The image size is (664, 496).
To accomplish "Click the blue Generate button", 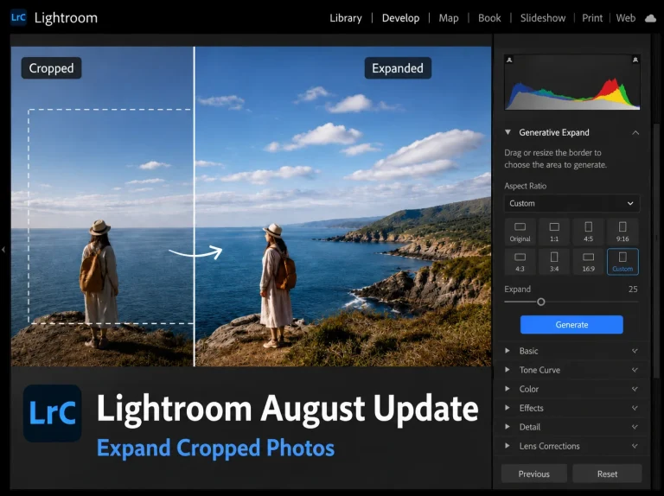I will click(571, 325).
